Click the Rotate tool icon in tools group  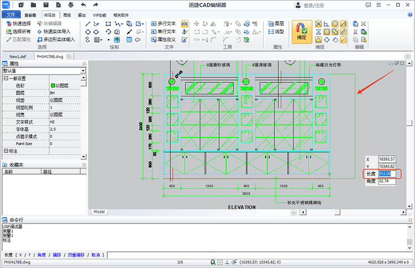[x=205, y=24]
